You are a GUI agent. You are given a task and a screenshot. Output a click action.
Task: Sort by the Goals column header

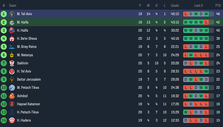(x=175, y=5)
